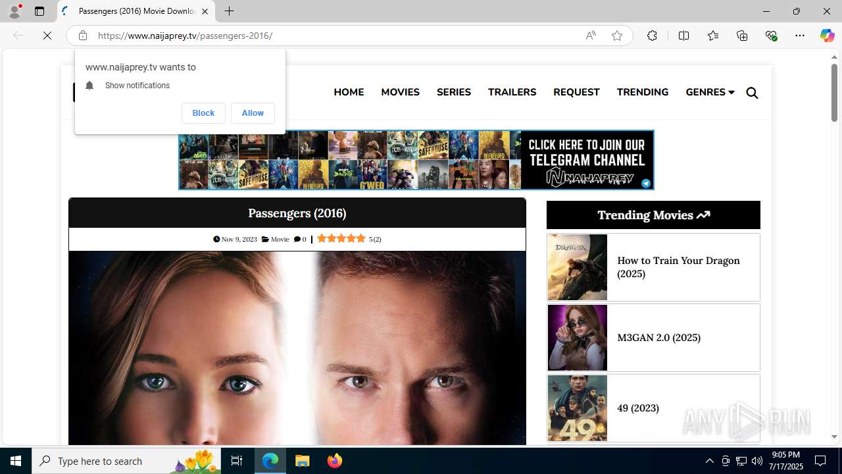Open the Collections icon
Image resolution: width=842 pixels, height=474 pixels.
[742, 36]
